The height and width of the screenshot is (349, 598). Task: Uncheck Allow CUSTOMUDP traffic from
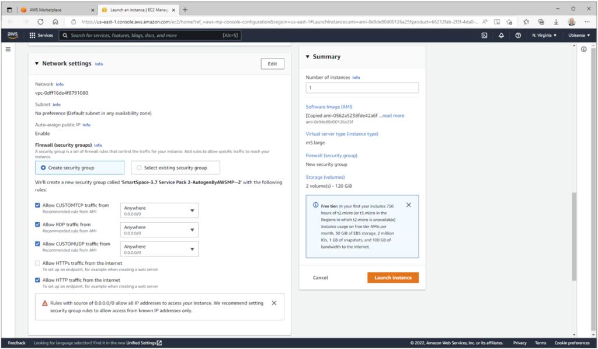click(x=37, y=244)
